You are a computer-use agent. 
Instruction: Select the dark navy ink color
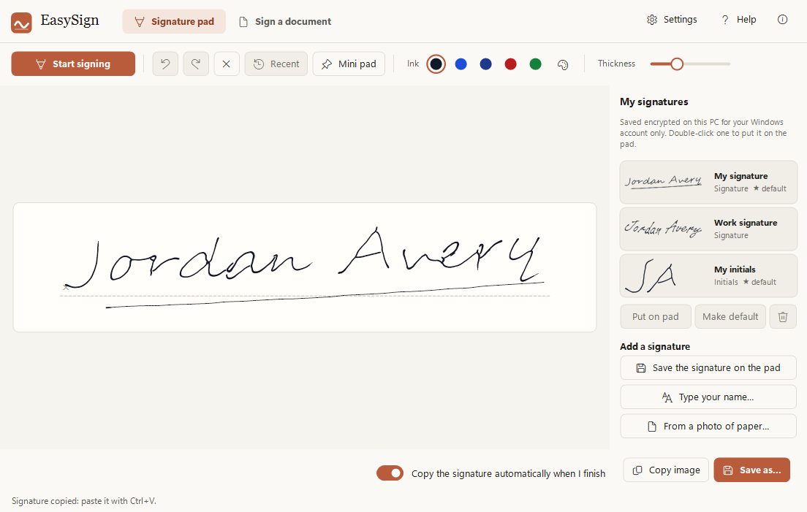point(486,64)
